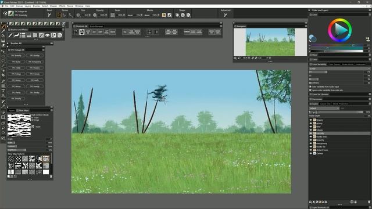372x209 pixels.
Task: Switch to the Layout Grid tab
Action: 325,104
